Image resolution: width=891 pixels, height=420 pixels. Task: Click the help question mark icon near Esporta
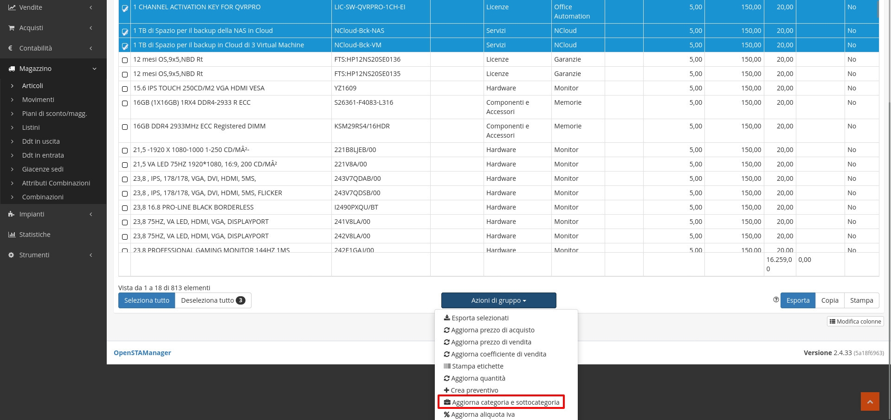point(776,300)
